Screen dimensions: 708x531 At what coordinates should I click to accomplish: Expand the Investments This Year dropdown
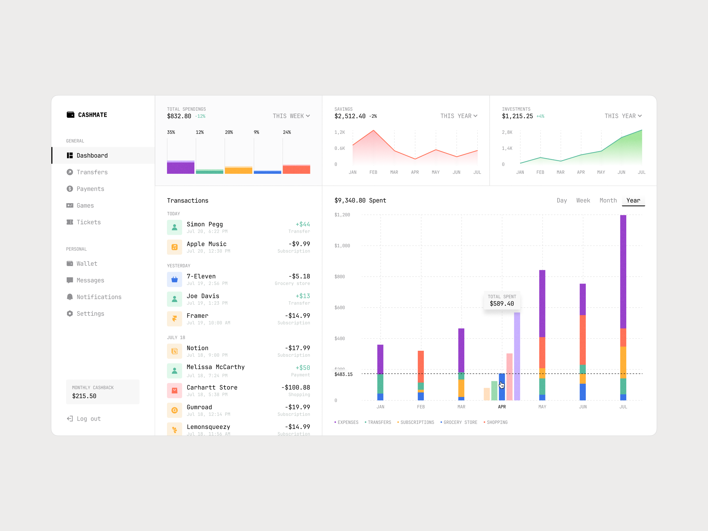coord(625,116)
